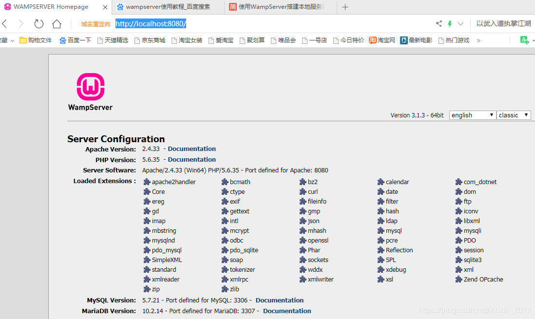Click the curl extension puzzle icon
This screenshot has width=535, height=319.
click(x=303, y=192)
